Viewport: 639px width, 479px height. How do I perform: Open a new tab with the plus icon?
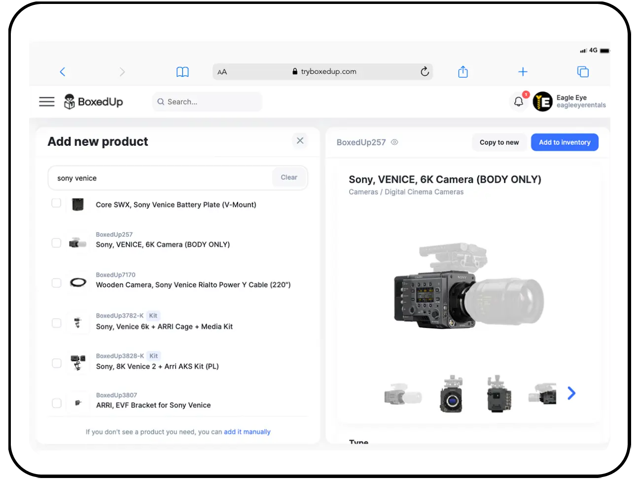pyautogui.click(x=523, y=71)
